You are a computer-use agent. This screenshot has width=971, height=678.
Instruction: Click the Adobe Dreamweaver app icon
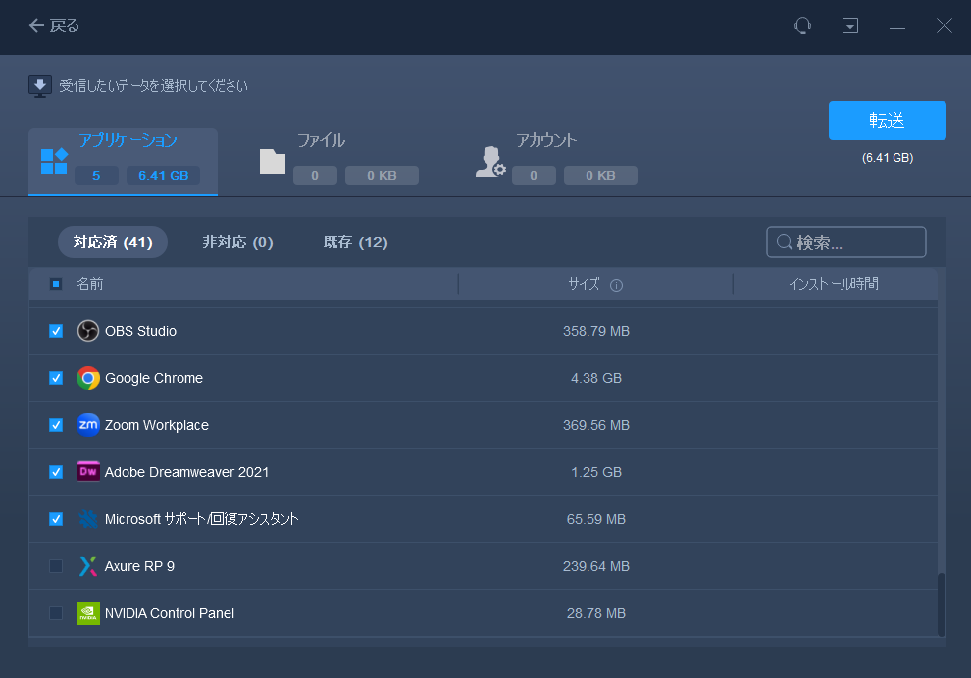pyautogui.click(x=88, y=472)
